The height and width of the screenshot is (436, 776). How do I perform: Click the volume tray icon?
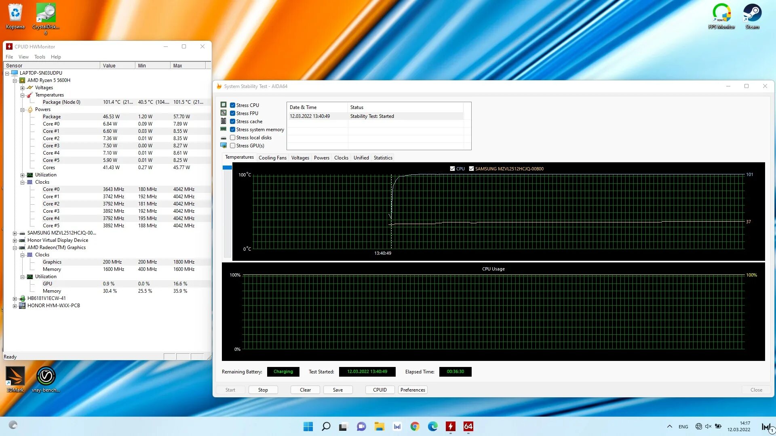708,426
